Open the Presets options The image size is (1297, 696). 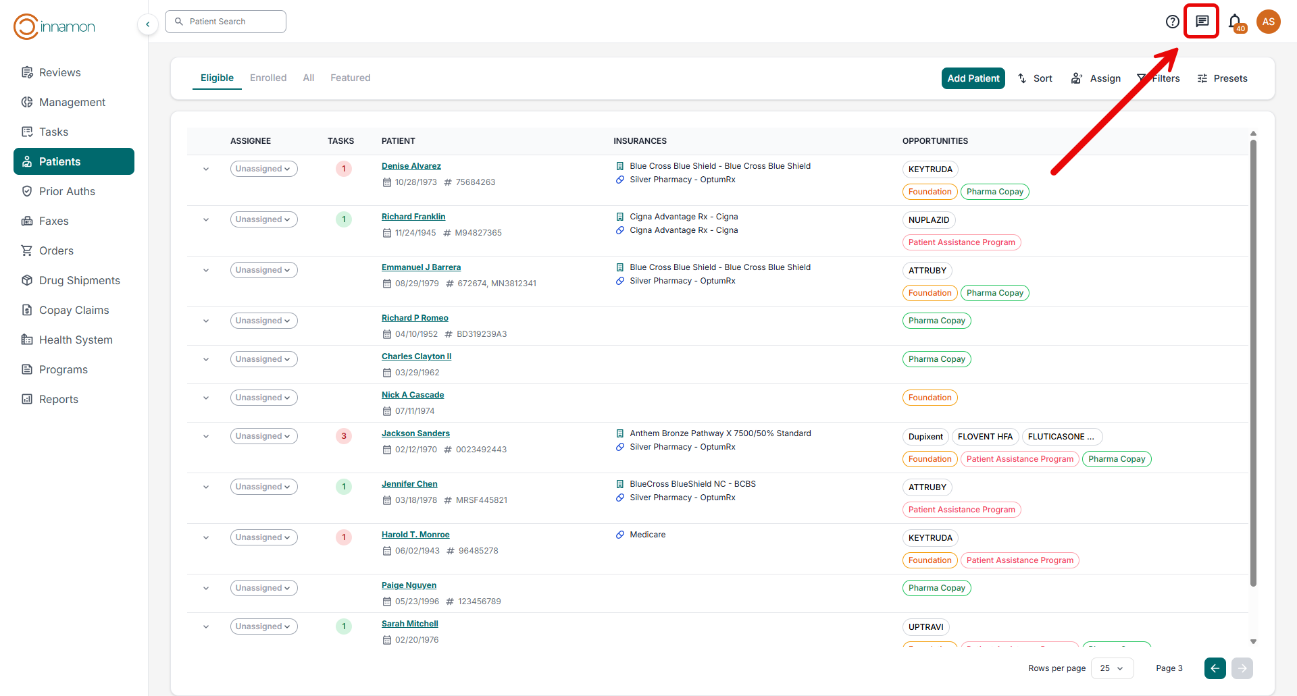coord(1222,78)
